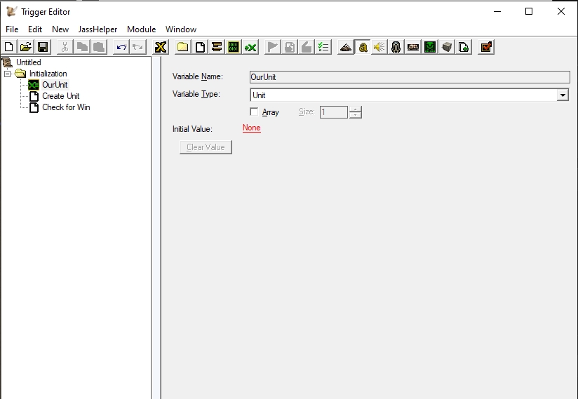Image resolution: width=578 pixels, height=399 pixels.
Task: Select the Trigger Editor 'a' module icon
Action: (x=363, y=47)
